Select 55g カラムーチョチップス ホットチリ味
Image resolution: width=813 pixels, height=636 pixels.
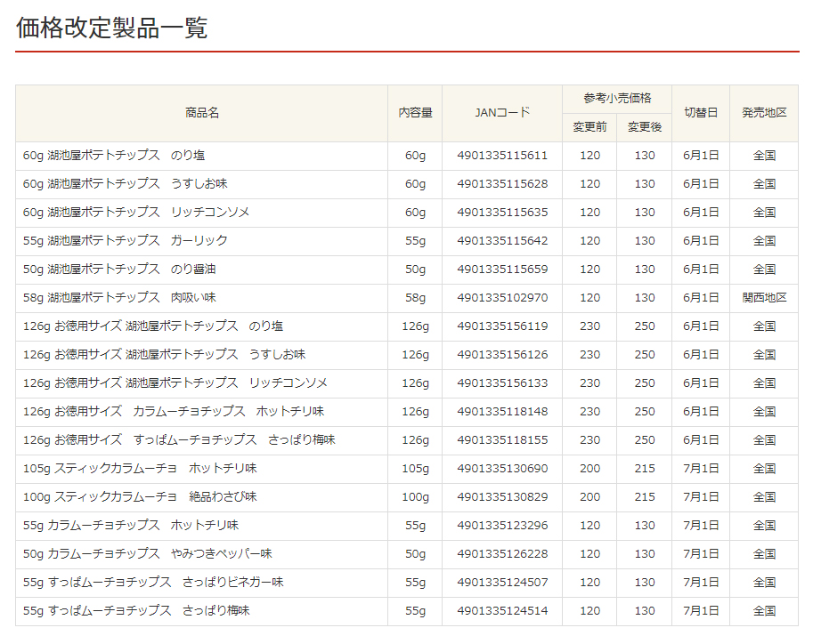pyautogui.click(x=131, y=526)
